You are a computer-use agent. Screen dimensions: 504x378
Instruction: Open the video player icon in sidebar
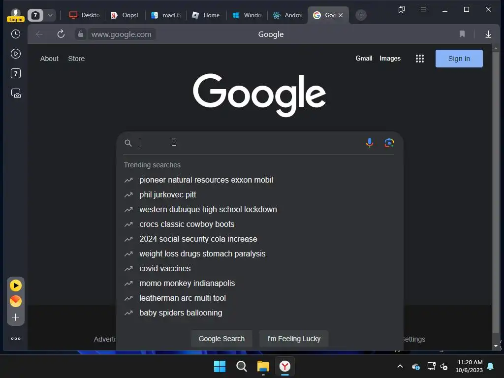pyautogui.click(x=15, y=54)
